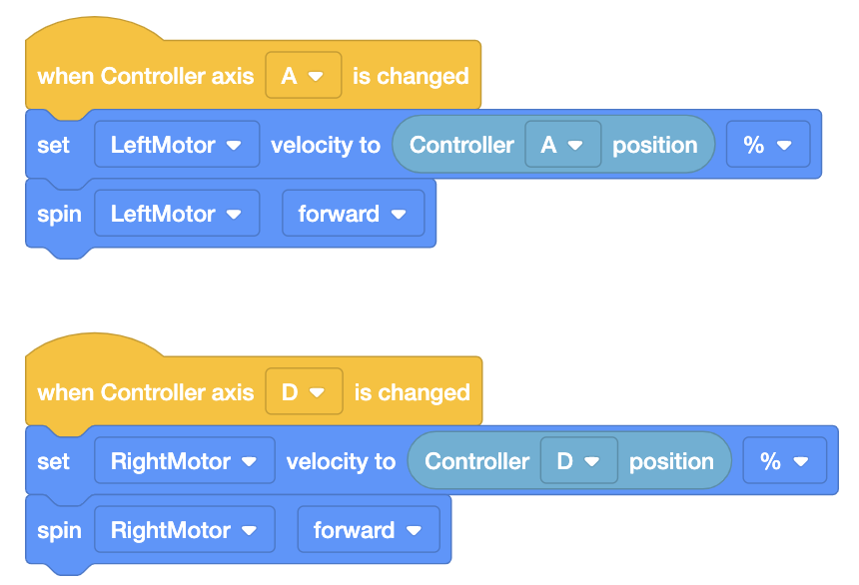Open the LeftMotor dropdown in the set velocity block
This screenshot has width=859, height=585.
tap(176, 144)
